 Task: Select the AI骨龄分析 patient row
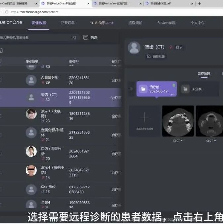(x=61, y=80)
